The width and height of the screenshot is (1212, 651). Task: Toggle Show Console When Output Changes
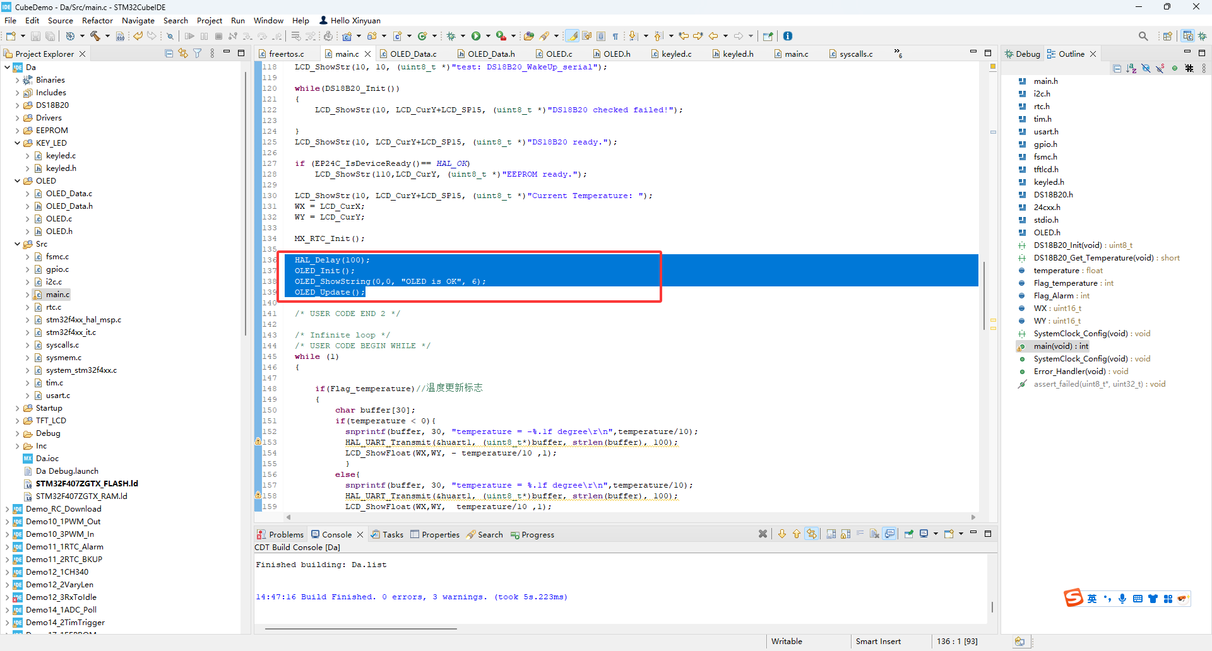890,534
